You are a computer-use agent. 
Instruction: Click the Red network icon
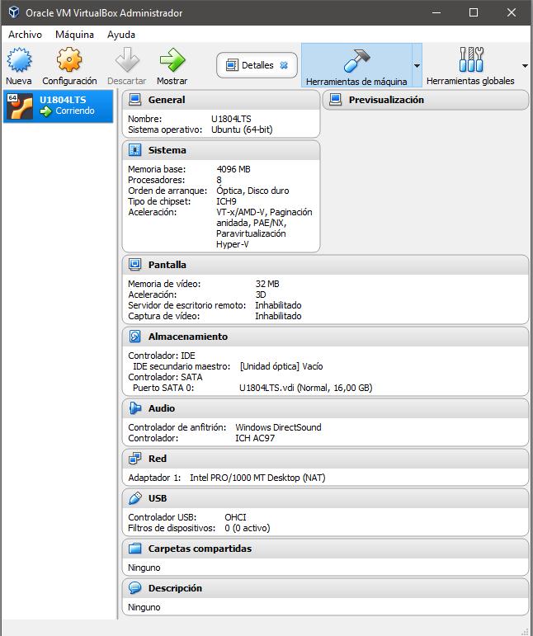tap(134, 459)
